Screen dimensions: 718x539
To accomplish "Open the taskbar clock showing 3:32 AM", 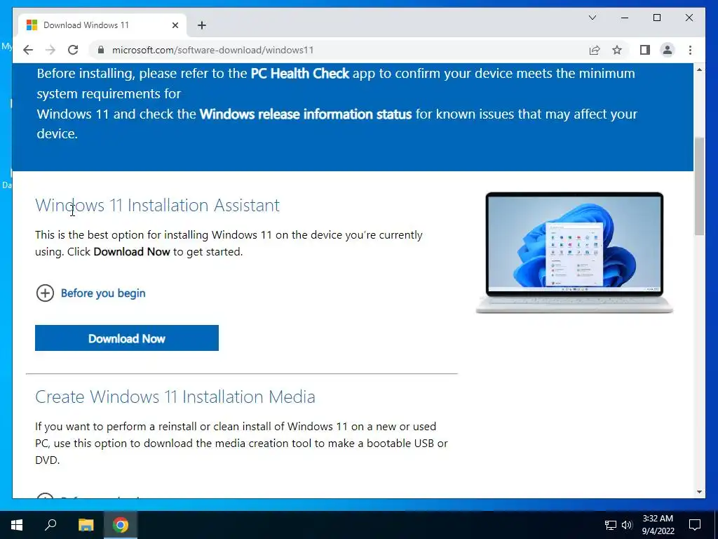I will 658,525.
